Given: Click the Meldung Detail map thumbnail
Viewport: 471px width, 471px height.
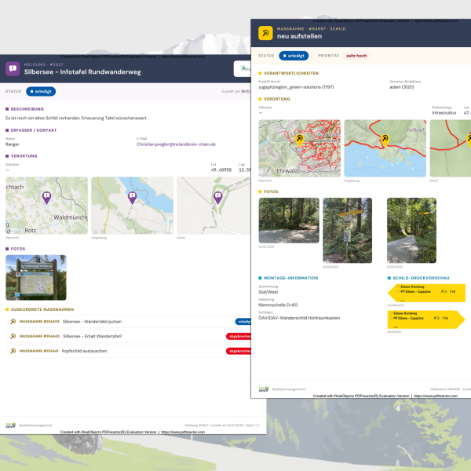Looking at the screenshot, I should click(x=214, y=206).
